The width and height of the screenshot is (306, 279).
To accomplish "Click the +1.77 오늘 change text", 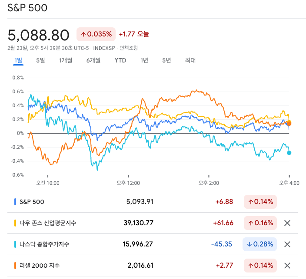I will click(134, 34).
